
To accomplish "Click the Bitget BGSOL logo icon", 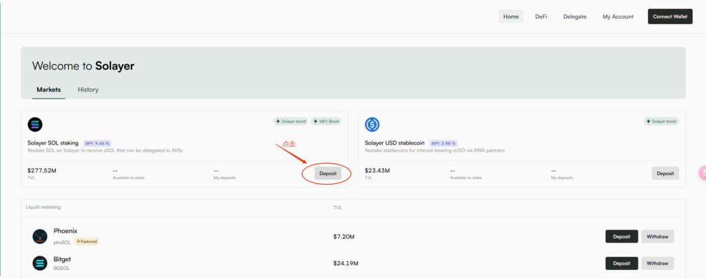I will (39, 263).
